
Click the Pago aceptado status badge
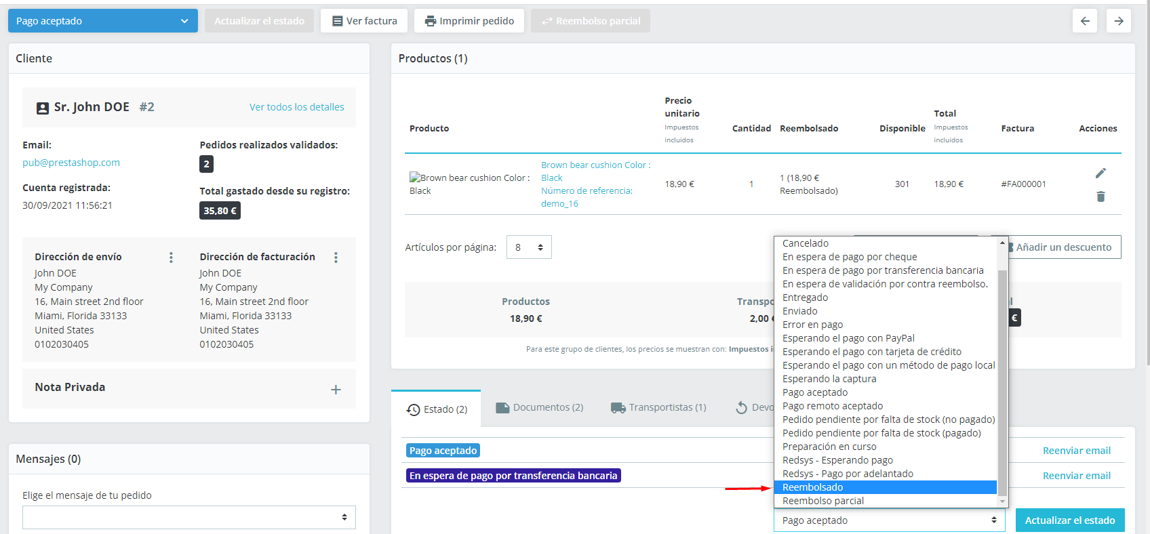[443, 451]
